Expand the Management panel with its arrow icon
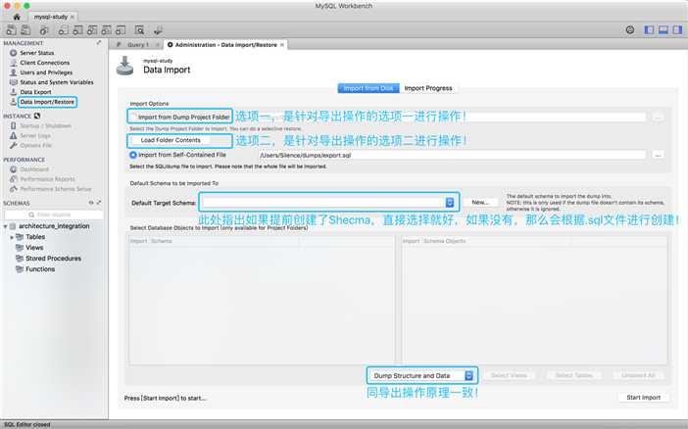This screenshot has height=429, width=688. (x=99, y=42)
